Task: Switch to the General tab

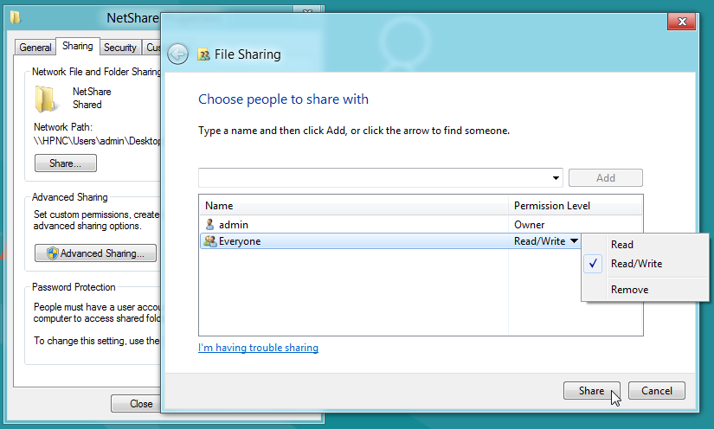Action: pyautogui.click(x=35, y=48)
